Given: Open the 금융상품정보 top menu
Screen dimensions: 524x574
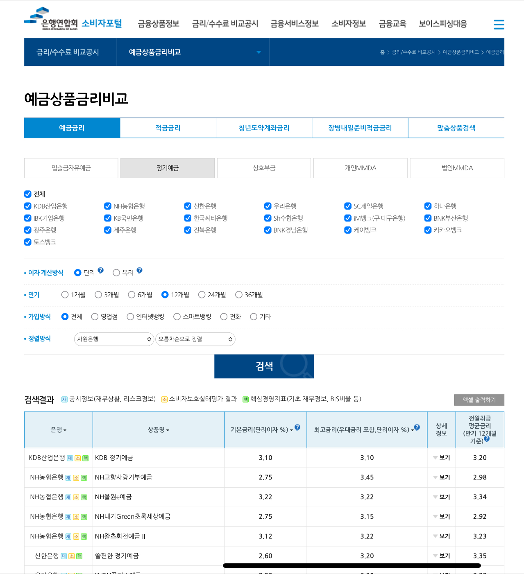Looking at the screenshot, I should [x=159, y=24].
